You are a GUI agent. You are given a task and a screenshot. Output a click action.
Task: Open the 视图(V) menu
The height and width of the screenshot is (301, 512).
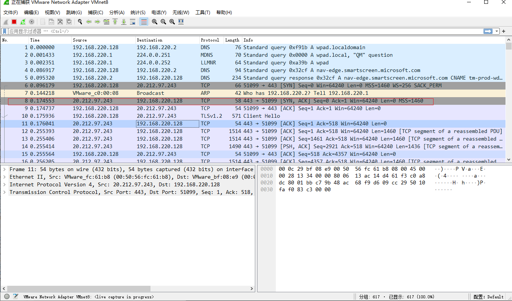click(53, 13)
